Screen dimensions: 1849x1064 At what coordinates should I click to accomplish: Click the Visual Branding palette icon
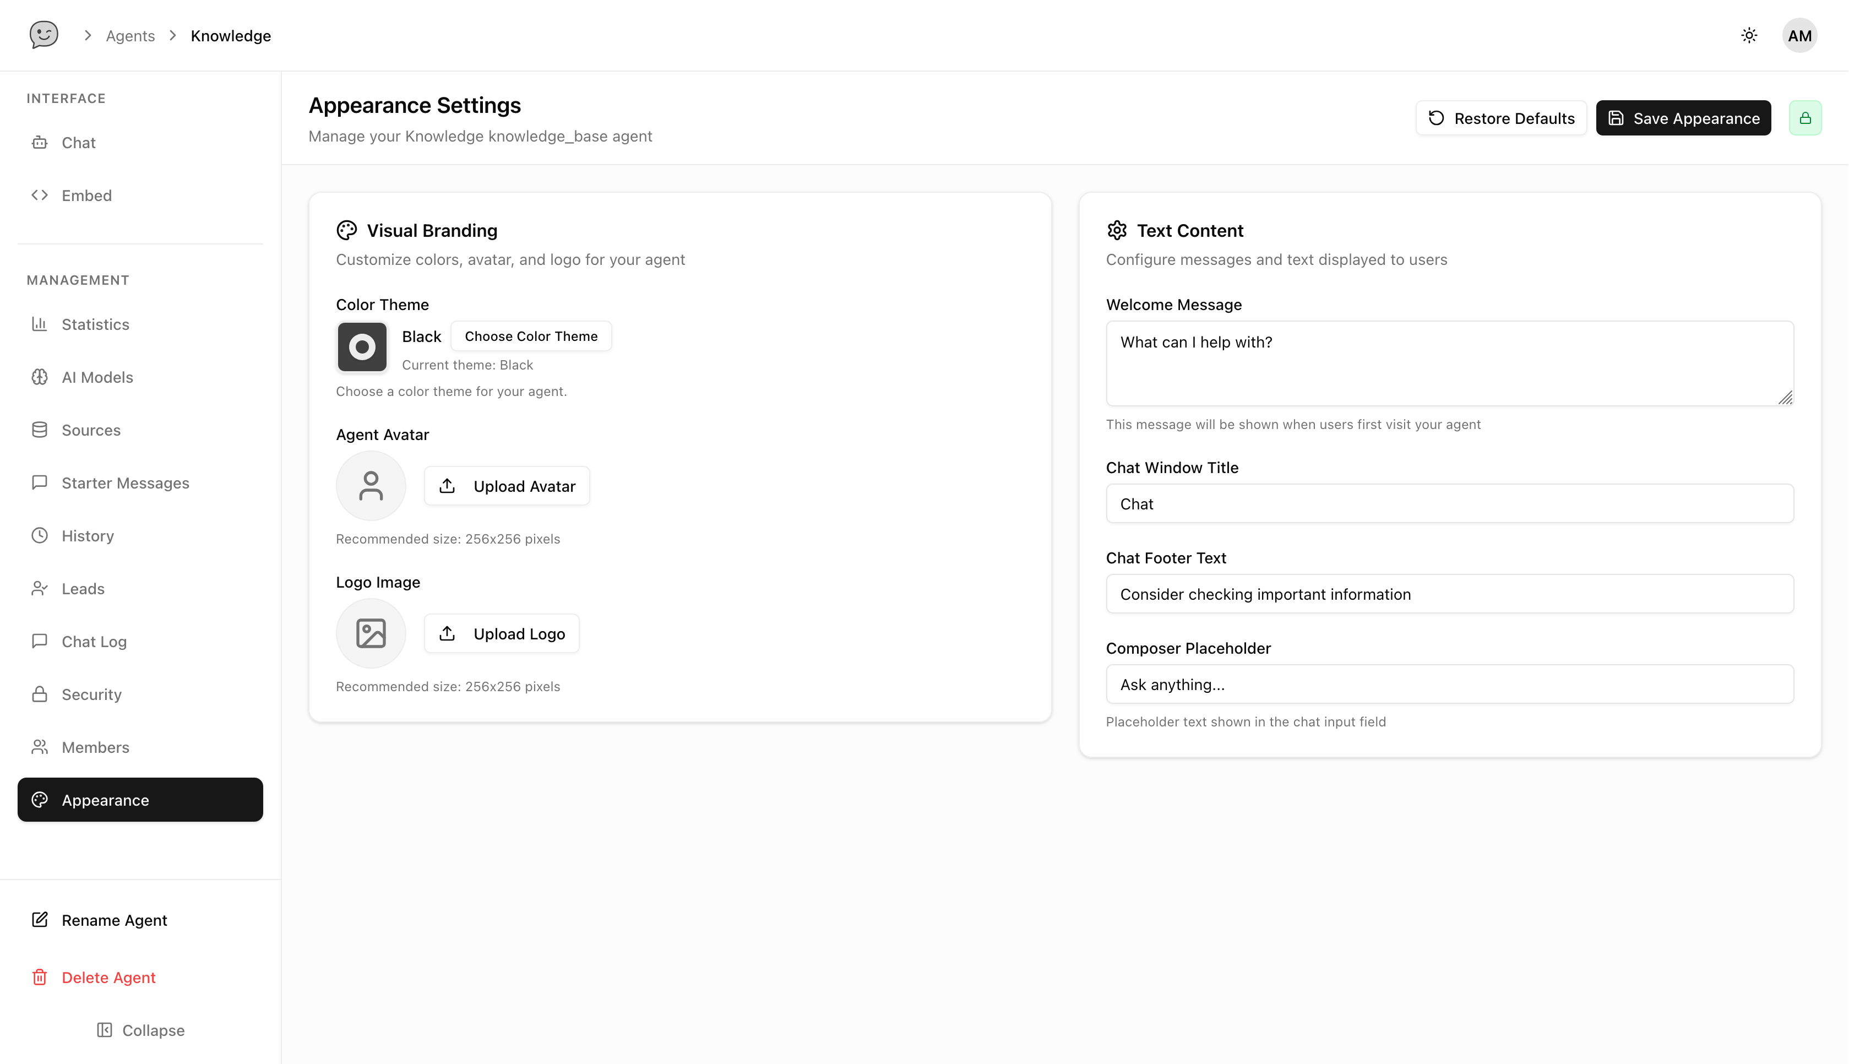tap(346, 230)
